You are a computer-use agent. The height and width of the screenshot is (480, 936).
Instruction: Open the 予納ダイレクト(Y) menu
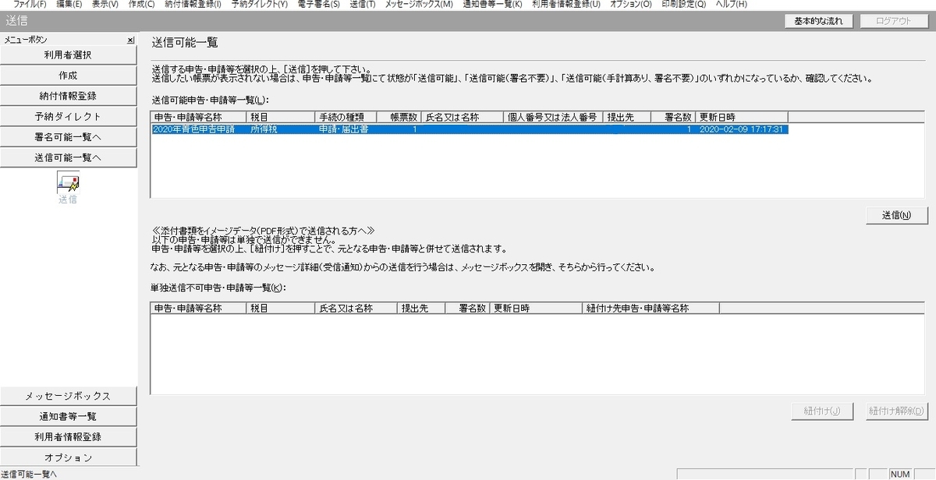tap(259, 5)
